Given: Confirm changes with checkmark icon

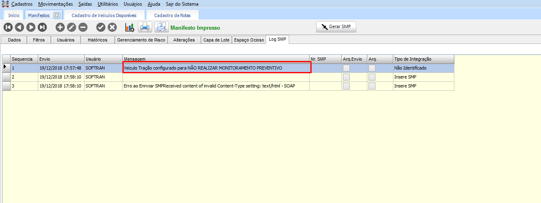Looking at the screenshot, I should [101, 27].
